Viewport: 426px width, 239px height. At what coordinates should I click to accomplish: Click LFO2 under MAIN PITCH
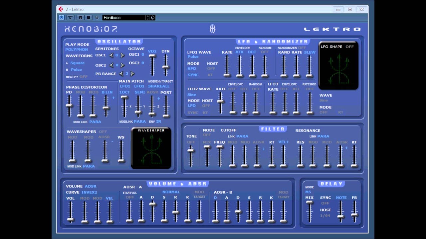(x=139, y=86)
